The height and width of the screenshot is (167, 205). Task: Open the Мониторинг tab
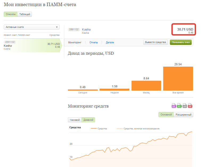[x=75, y=42]
